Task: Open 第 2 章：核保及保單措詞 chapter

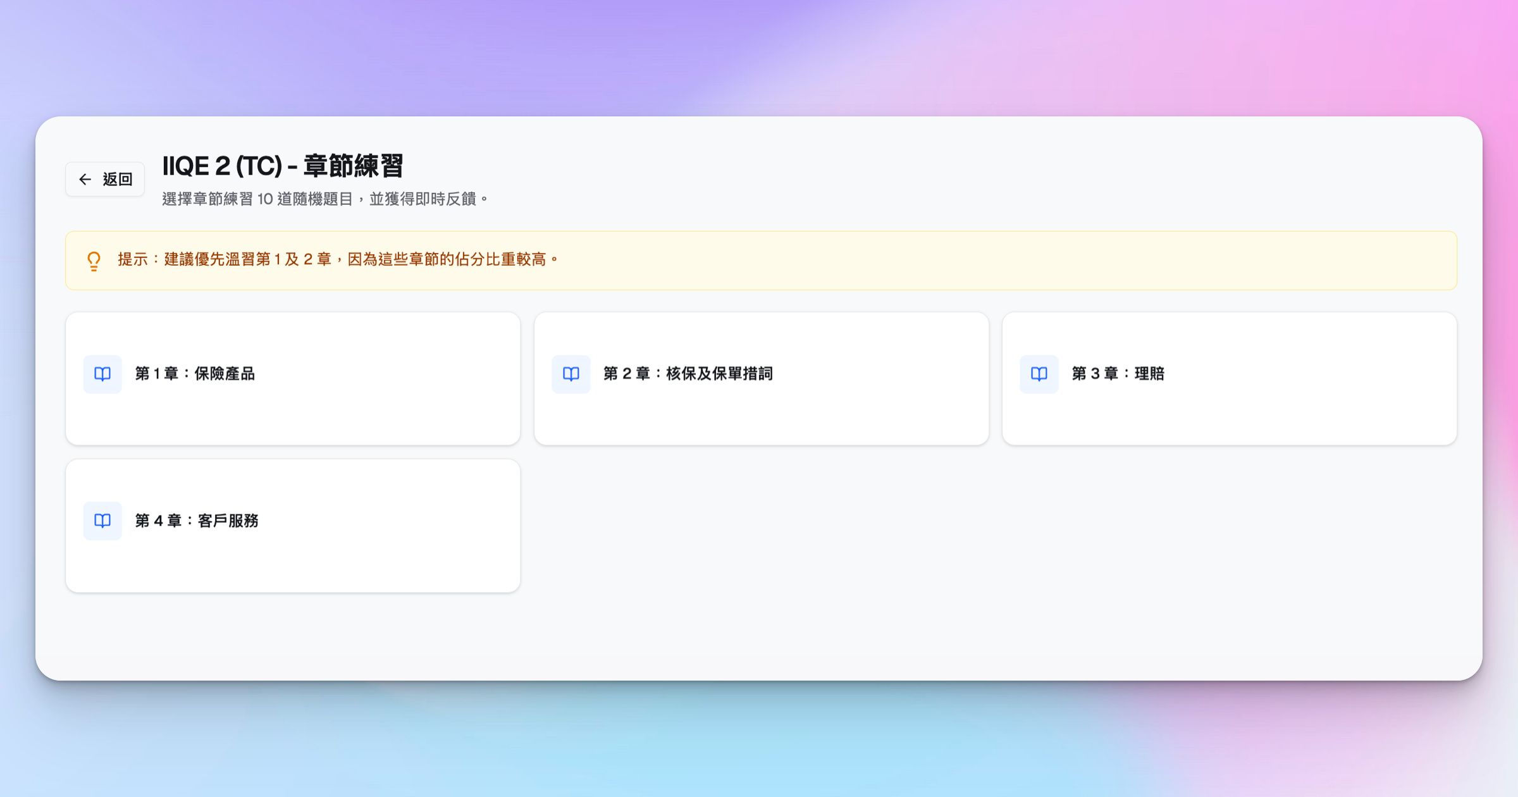Action: click(762, 378)
